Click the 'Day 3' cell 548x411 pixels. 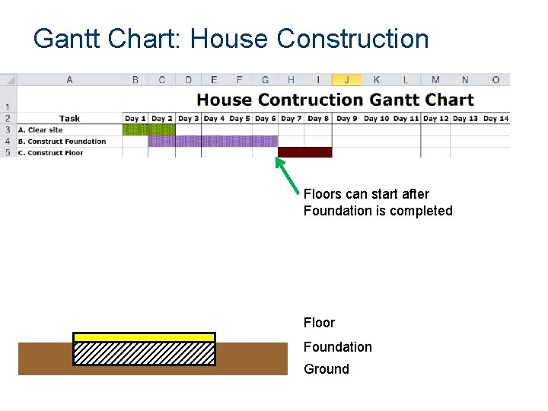(189, 118)
